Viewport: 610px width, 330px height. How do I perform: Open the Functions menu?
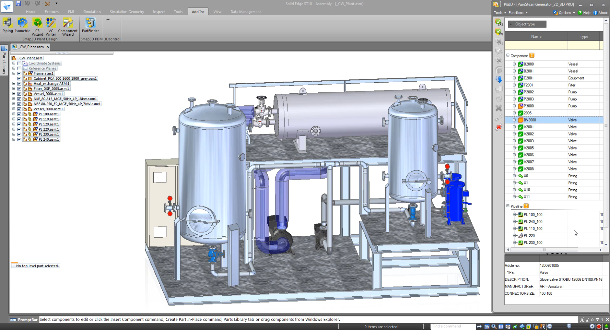518,13
